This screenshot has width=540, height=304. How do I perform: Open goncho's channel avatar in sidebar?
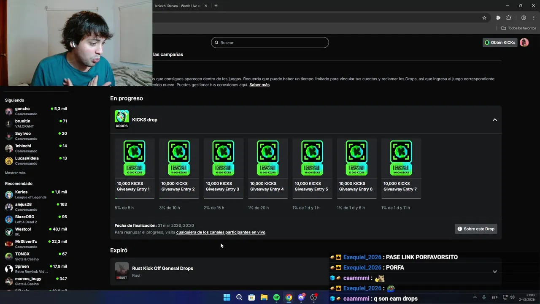click(x=9, y=111)
